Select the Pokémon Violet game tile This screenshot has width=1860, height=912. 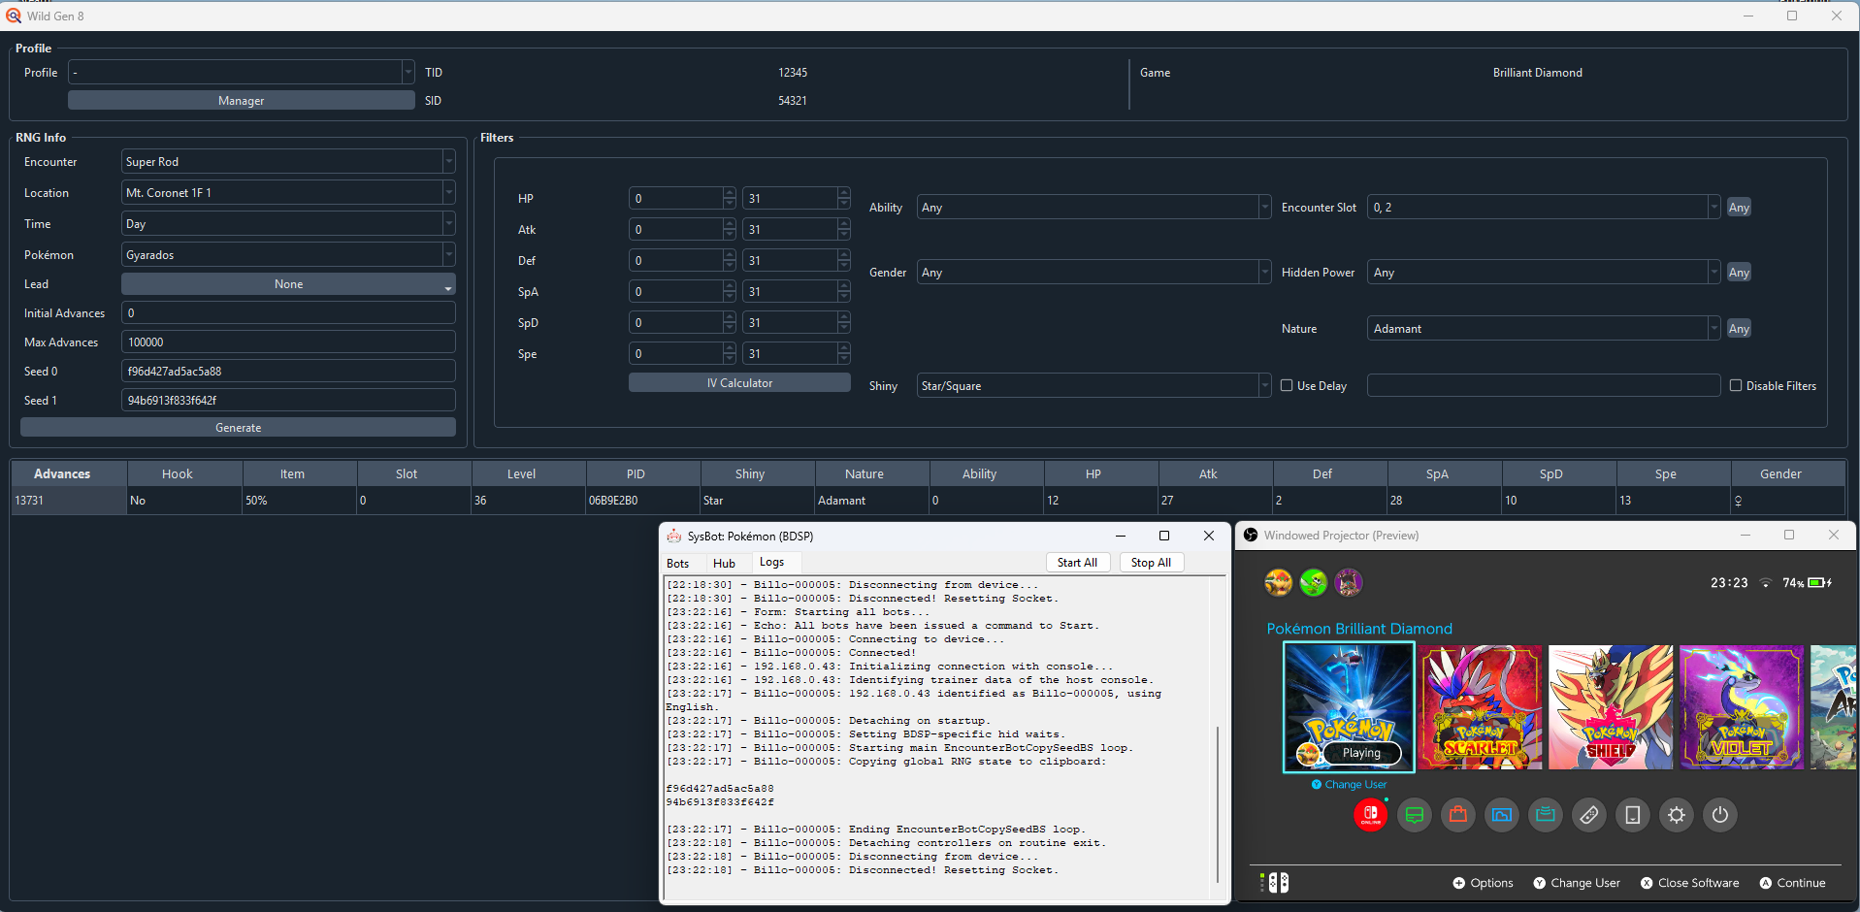1742,707
